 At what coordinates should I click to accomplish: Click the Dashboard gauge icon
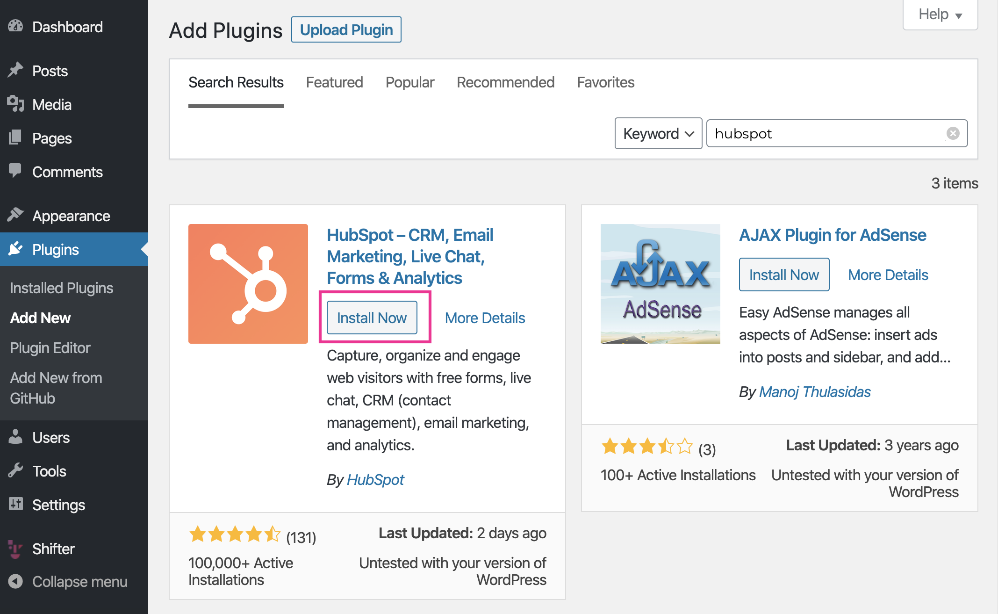coord(15,26)
